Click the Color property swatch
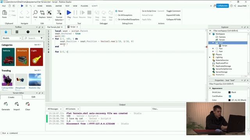250x140 pixels. click(x=229, y=100)
